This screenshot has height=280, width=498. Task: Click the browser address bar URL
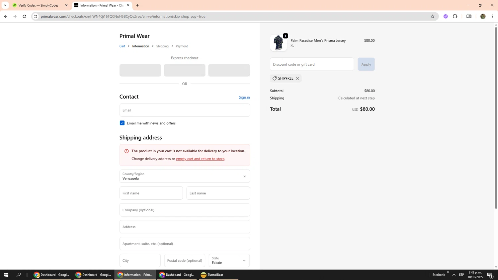[123, 16]
